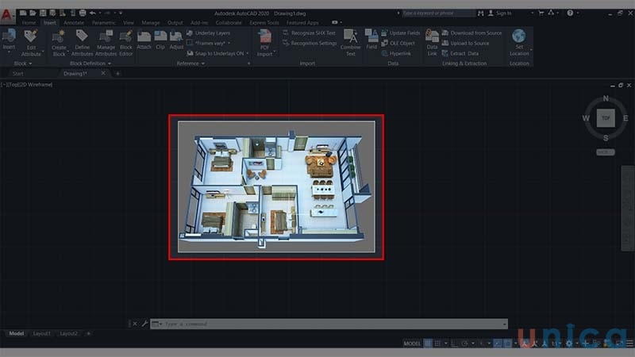The height and width of the screenshot is (357, 635).
Task: Toggle the grid display in status bar
Action: (x=429, y=344)
